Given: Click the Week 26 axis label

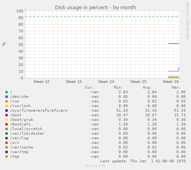Looking at the screenshot, I should click(171, 82).
